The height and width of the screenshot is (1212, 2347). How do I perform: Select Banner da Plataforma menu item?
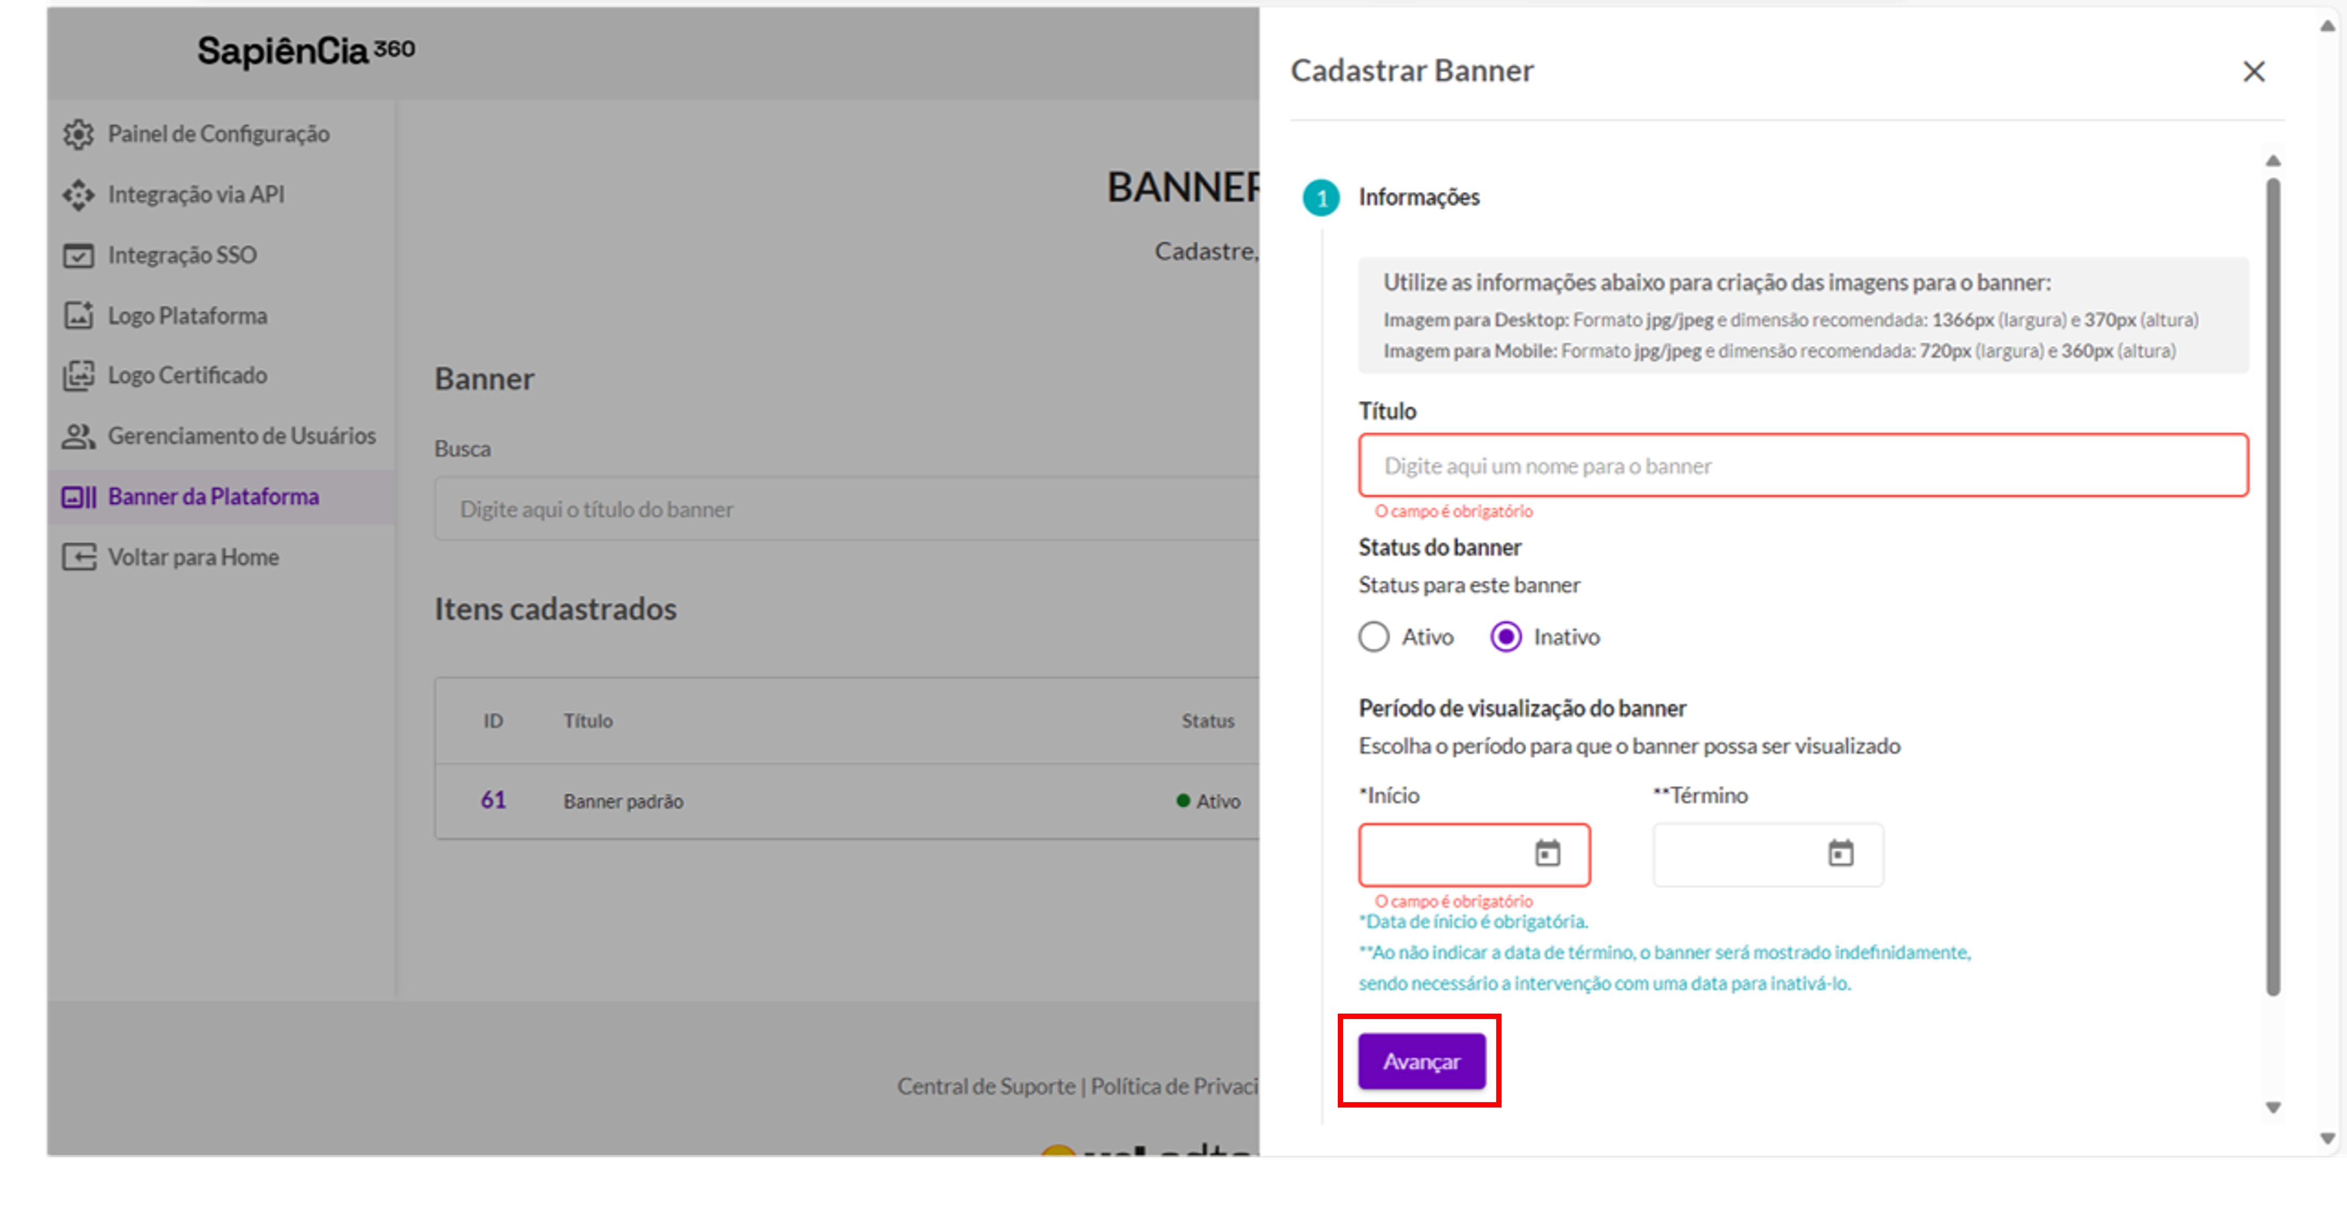(221, 497)
